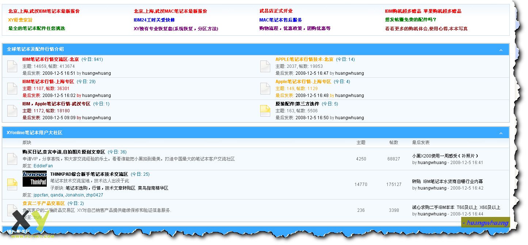View moderator Jonahsin's profile
Image resolution: width=528 pixels, height=245 pixels.
pyautogui.click(x=74, y=195)
